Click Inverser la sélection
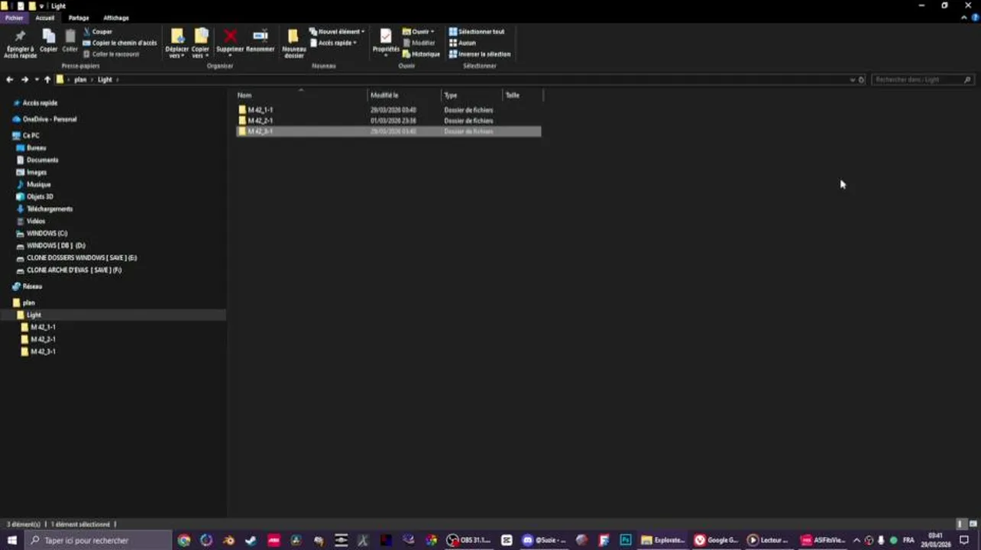The image size is (981, 550). tap(480, 54)
